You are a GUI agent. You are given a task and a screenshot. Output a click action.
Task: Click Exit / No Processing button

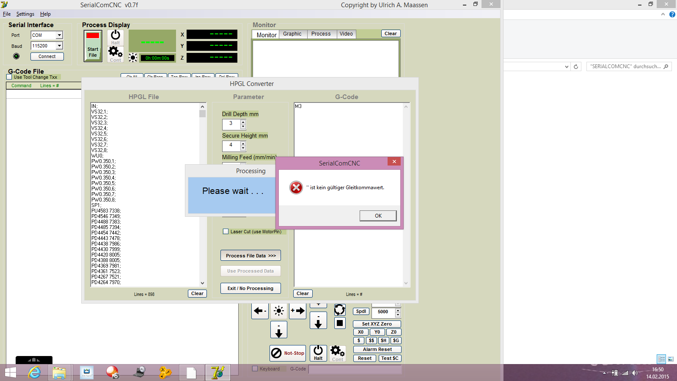coord(250,288)
